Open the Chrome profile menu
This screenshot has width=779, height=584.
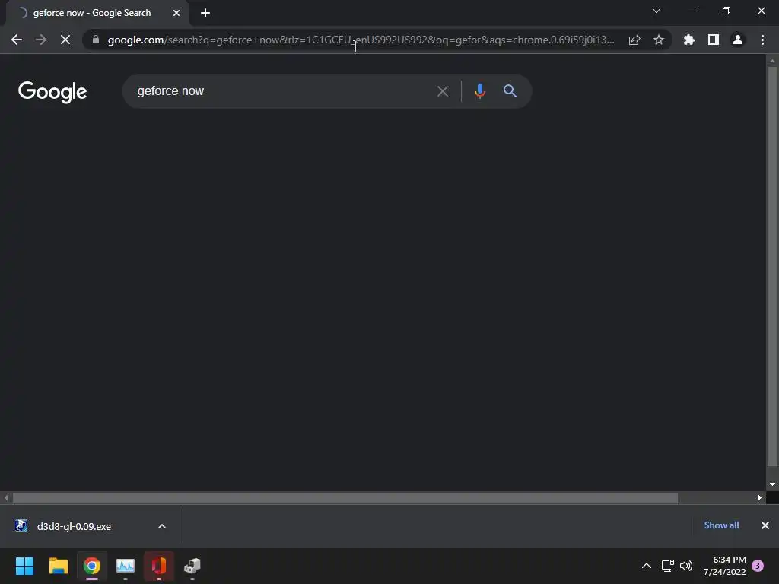point(738,40)
